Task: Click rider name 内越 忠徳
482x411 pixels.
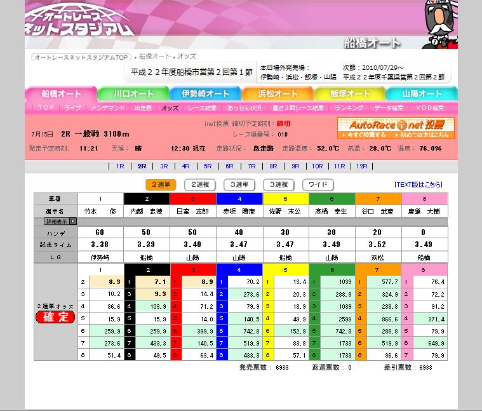Action: coord(146,212)
